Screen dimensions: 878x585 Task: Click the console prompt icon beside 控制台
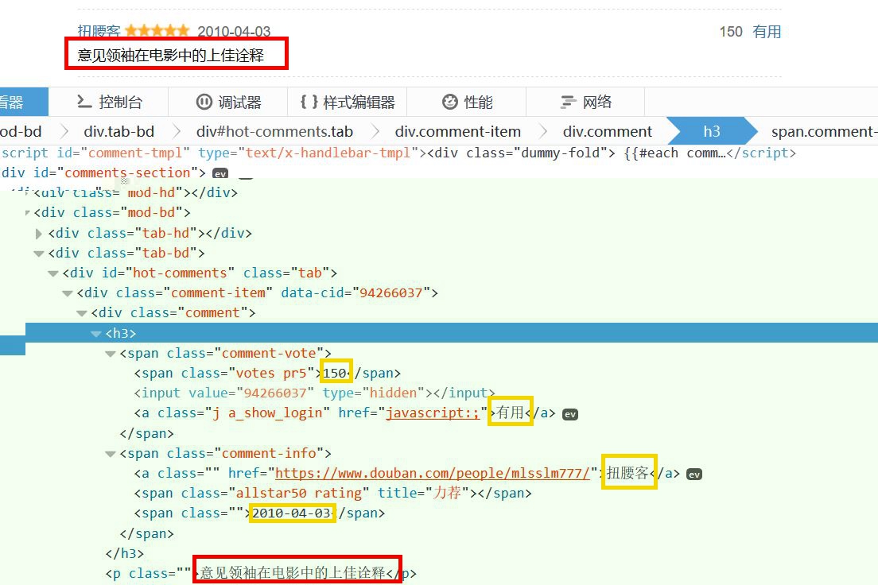pyautogui.click(x=84, y=102)
